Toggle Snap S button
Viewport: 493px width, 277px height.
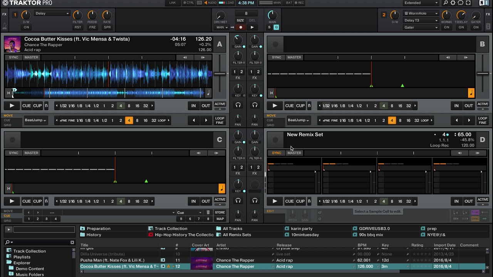coord(270,27)
